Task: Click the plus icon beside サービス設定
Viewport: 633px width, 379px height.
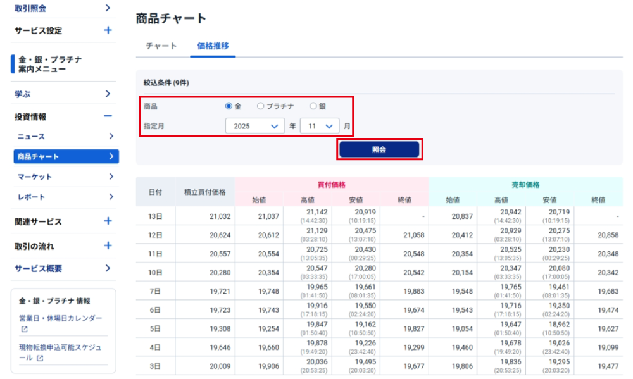Action: [x=108, y=30]
